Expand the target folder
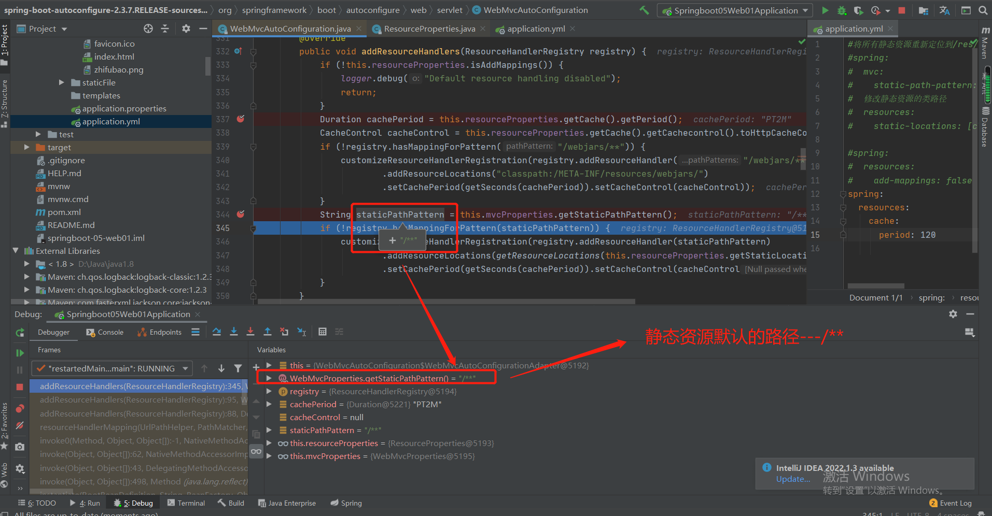 (x=27, y=147)
